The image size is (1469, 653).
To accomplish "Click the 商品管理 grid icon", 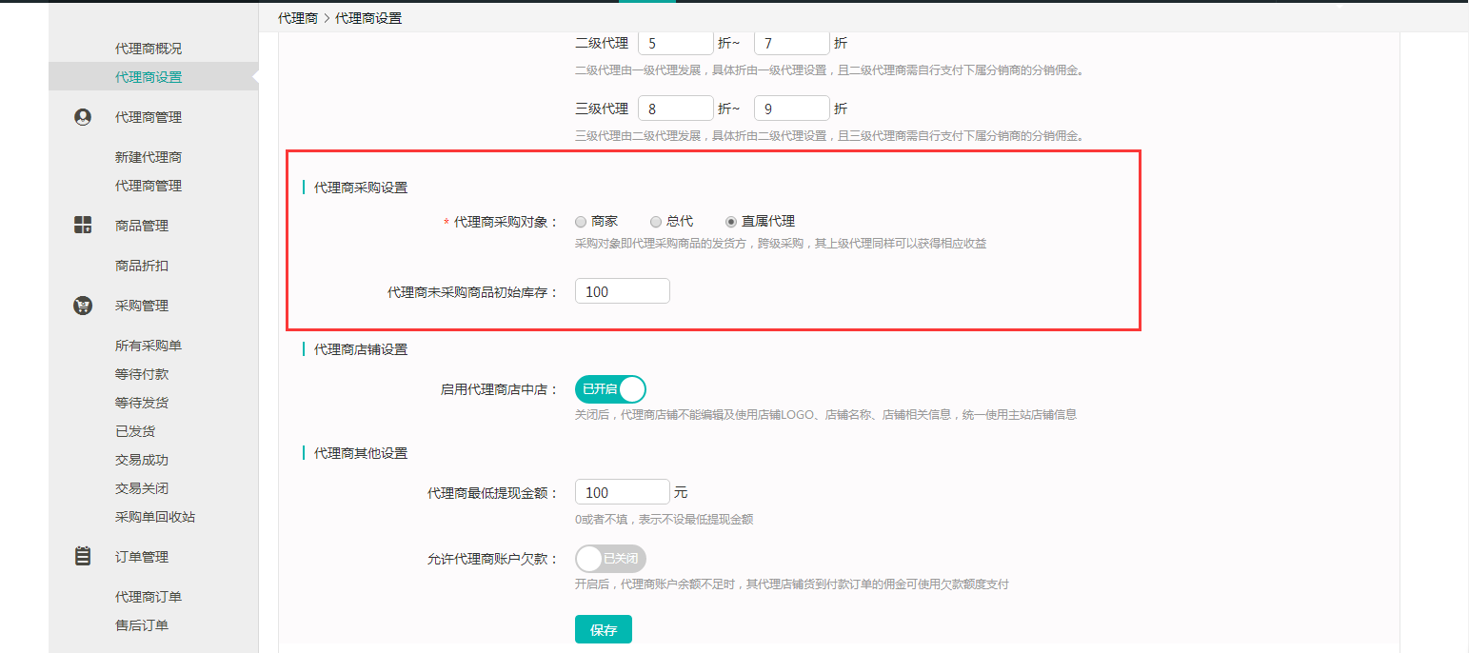I will click(83, 226).
